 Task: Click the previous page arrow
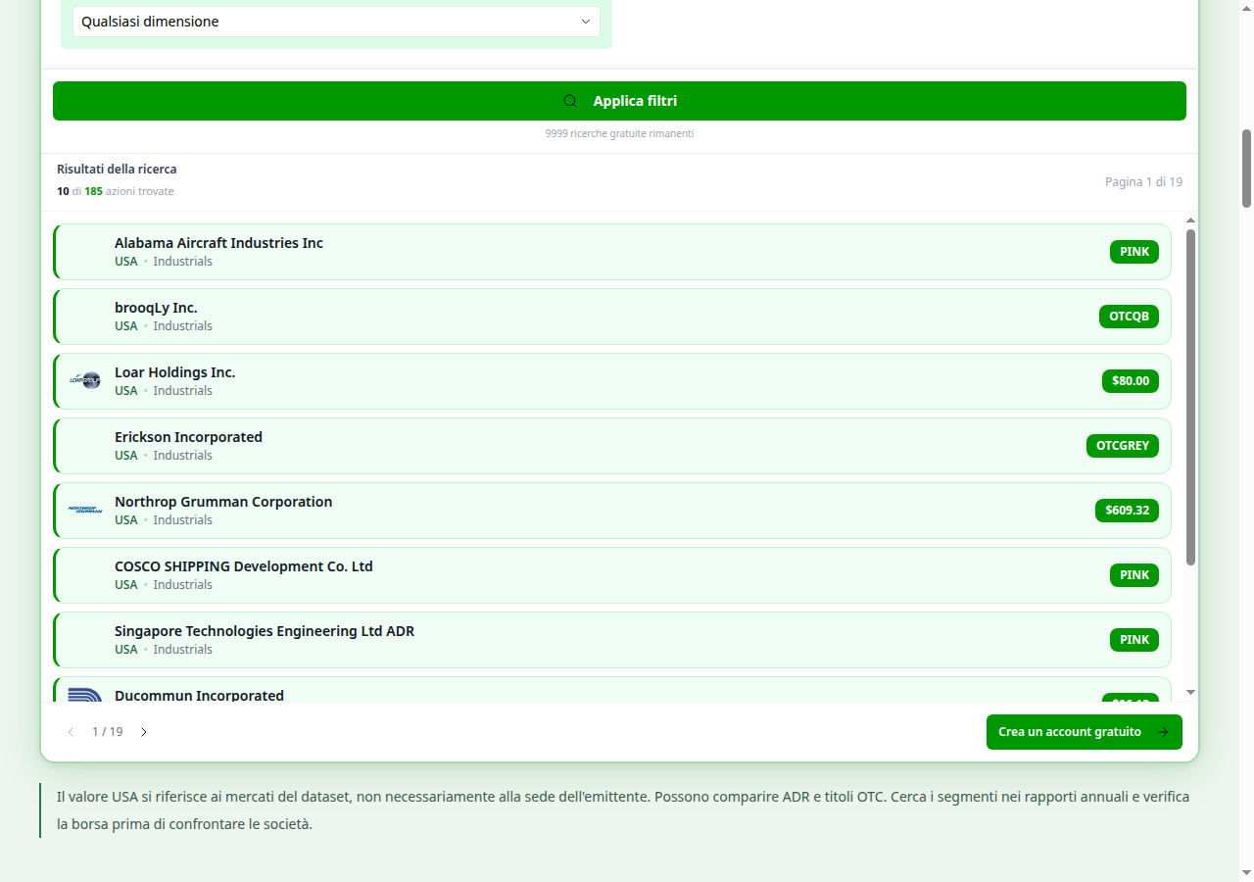coord(71,732)
